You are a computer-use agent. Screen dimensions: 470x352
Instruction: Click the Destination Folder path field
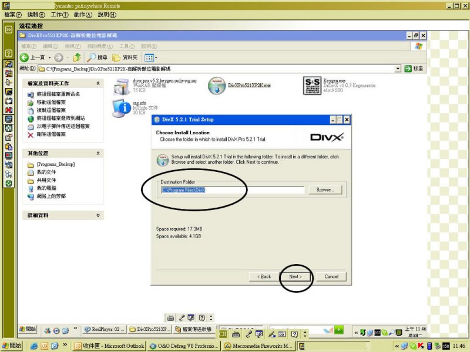[x=232, y=190]
